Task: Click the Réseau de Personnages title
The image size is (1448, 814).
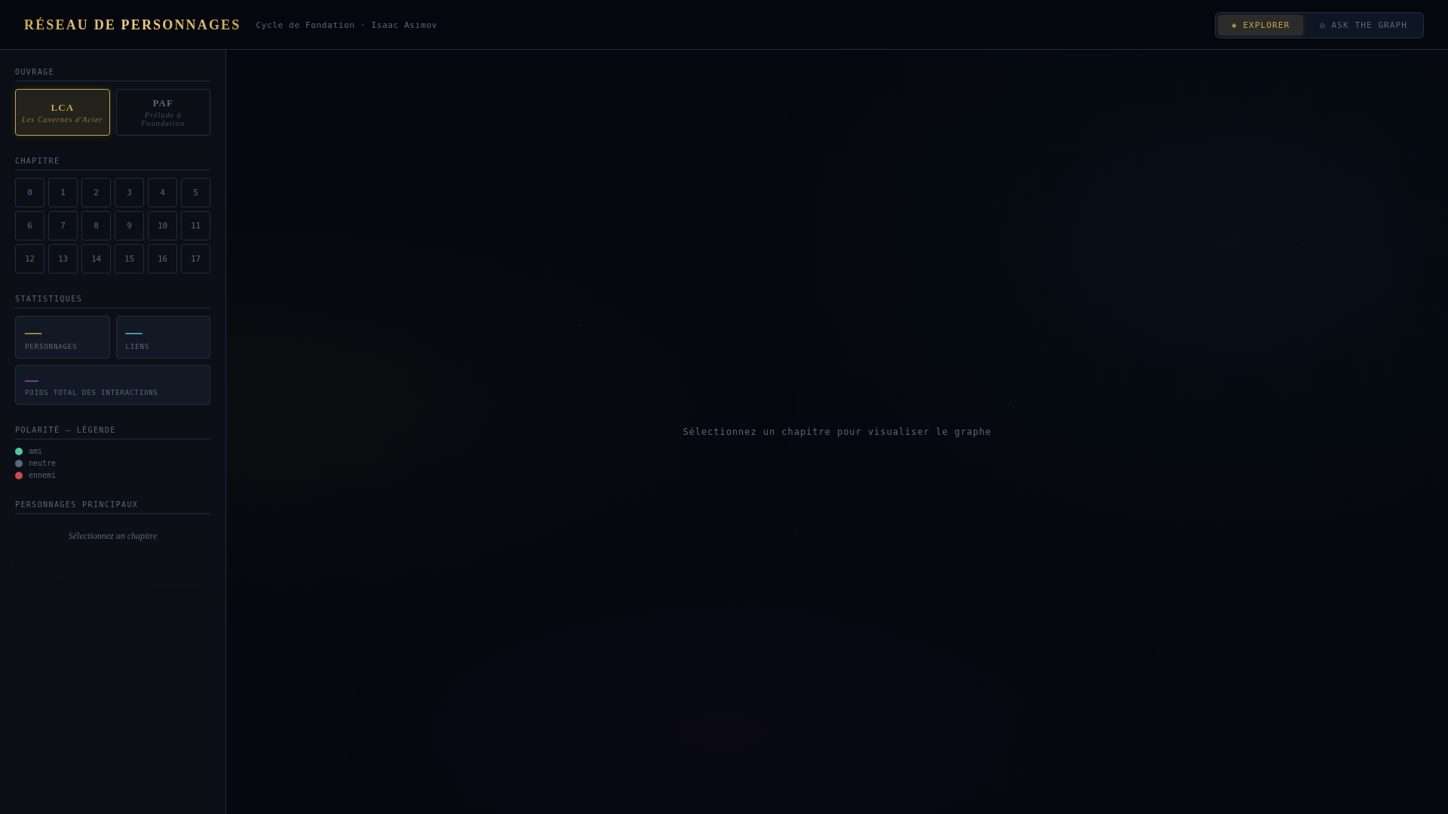Action: 132,25
